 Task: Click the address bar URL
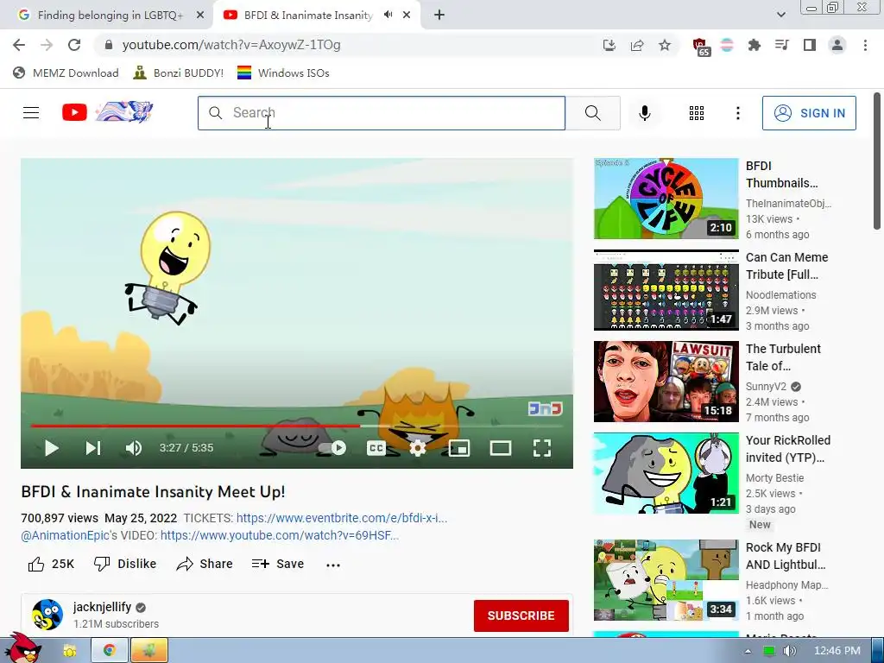231,45
